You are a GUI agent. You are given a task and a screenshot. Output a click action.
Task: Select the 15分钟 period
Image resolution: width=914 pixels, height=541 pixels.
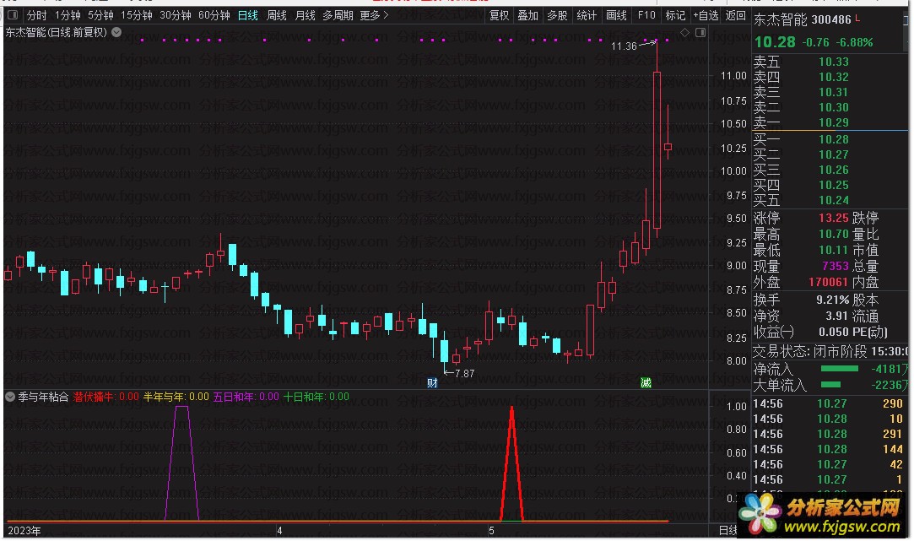coord(137,15)
